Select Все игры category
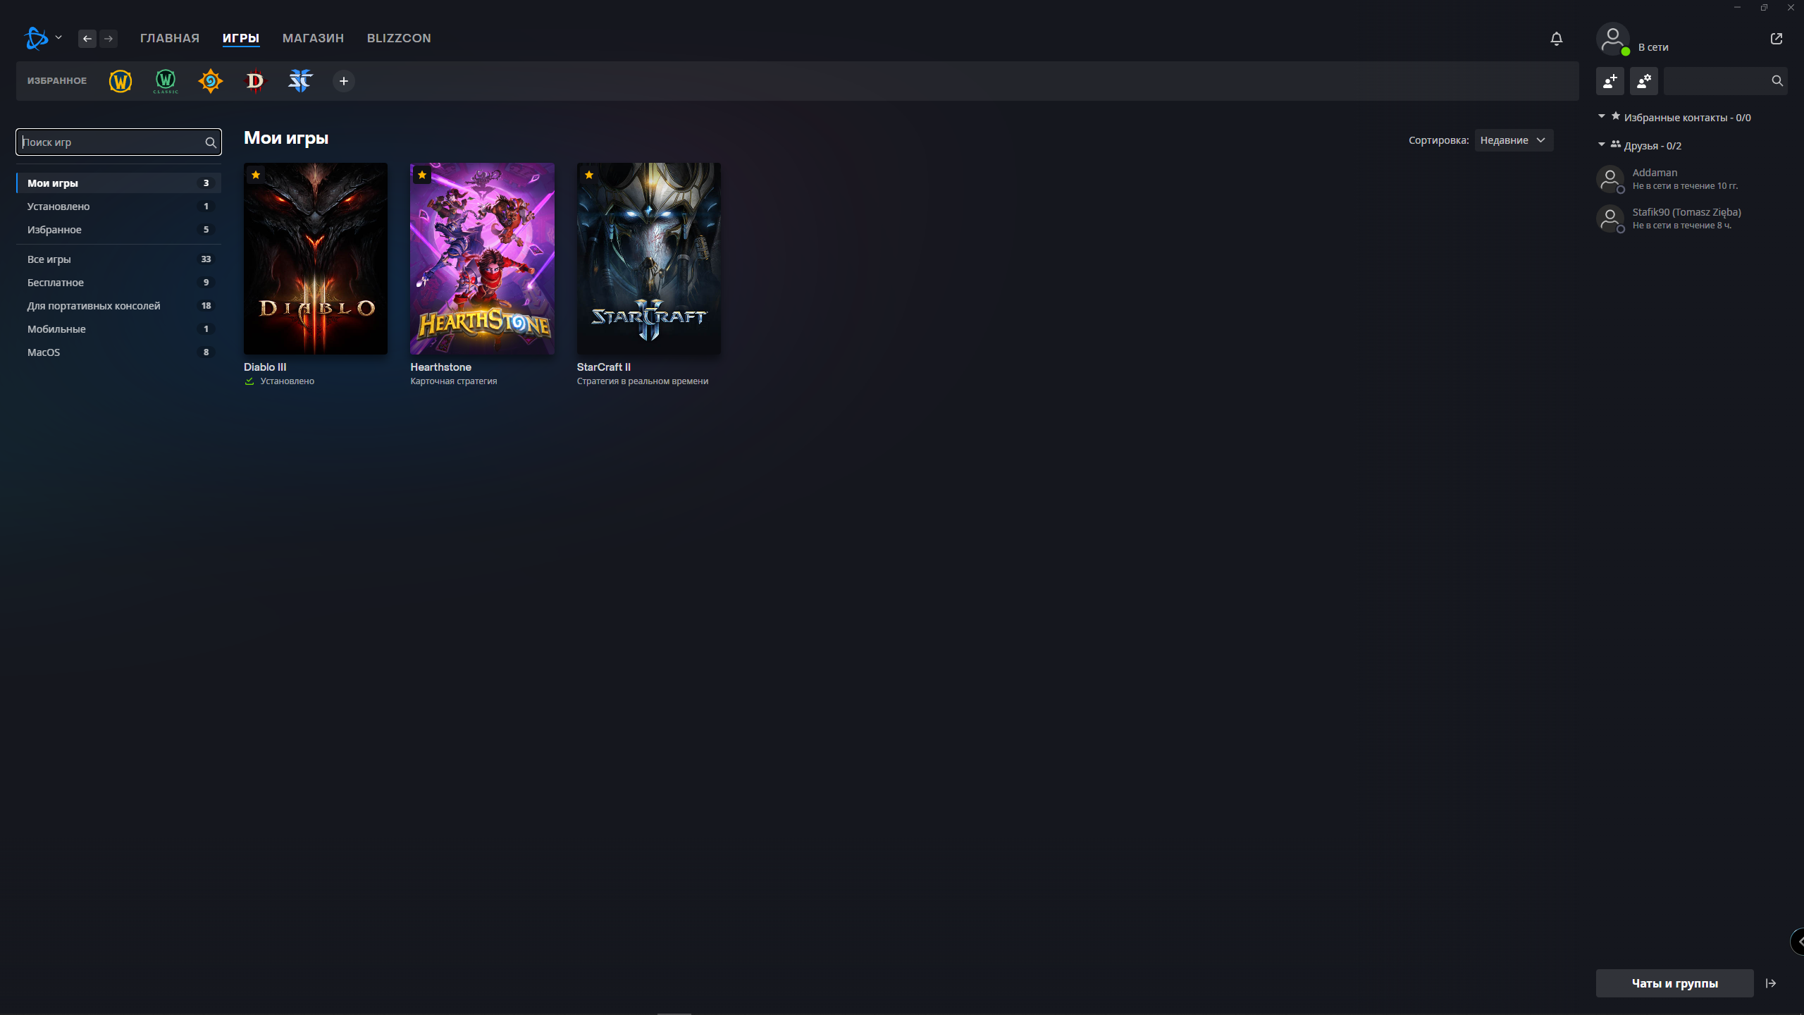This screenshot has width=1804, height=1015. [x=118, y=259]
